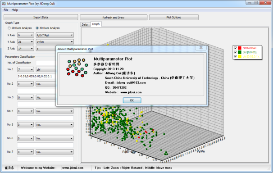
Task: Click the No.6 range input field
Action: [x=45, y=145]
